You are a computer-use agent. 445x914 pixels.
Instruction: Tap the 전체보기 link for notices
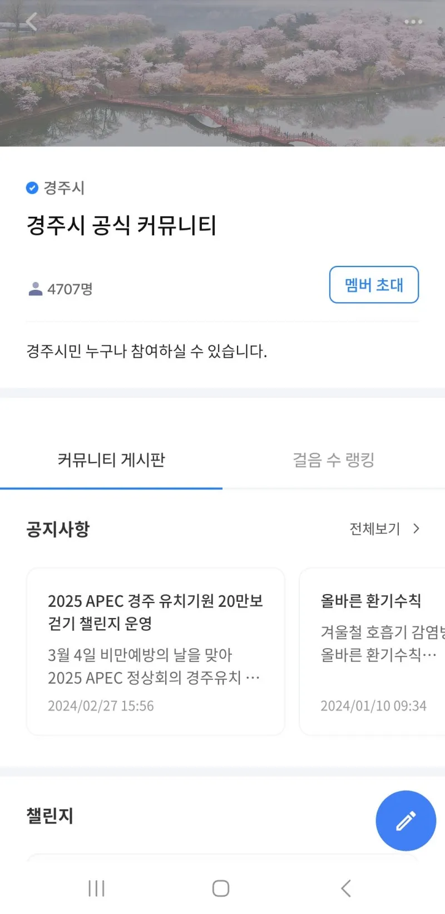pyautogui.click(x=374, y=528)
